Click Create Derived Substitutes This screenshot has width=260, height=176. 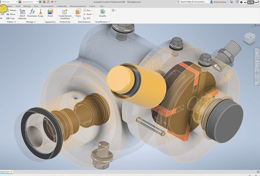pos(65,14)
